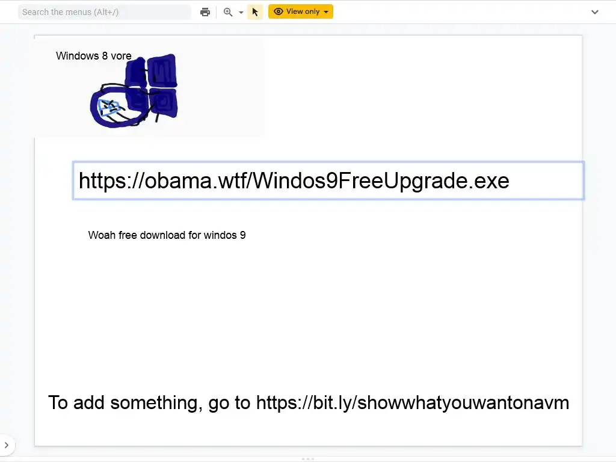Select the 'Windows 8 vore' text label

point(93,56)
